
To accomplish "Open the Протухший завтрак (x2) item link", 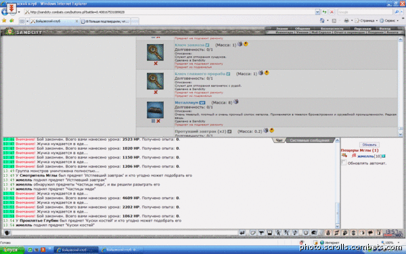I will (201, 131).
